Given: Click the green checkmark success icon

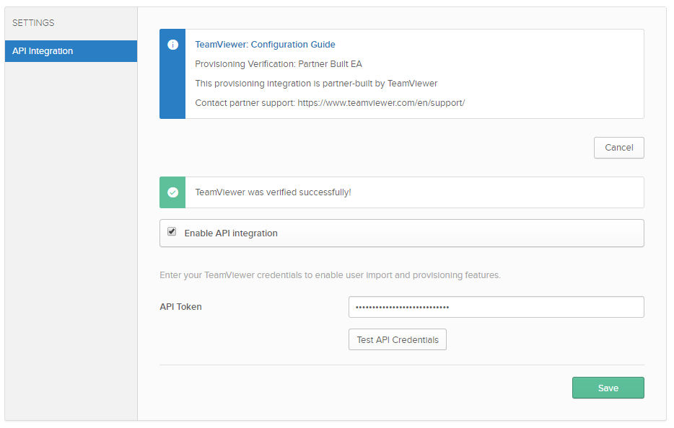Looking at the screenshot, I should tap(172, 192).
